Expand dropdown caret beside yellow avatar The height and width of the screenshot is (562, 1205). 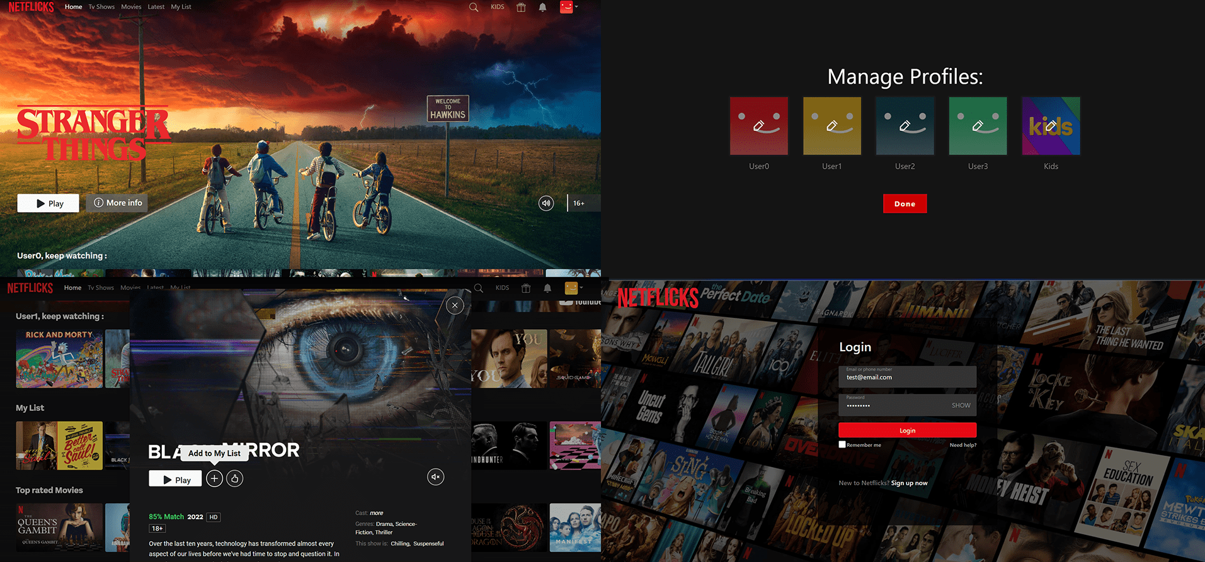(x=581, y=288)
